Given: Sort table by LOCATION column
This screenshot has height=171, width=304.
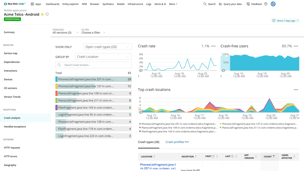Looking at the screenshot, I should [x=154, y=157].
